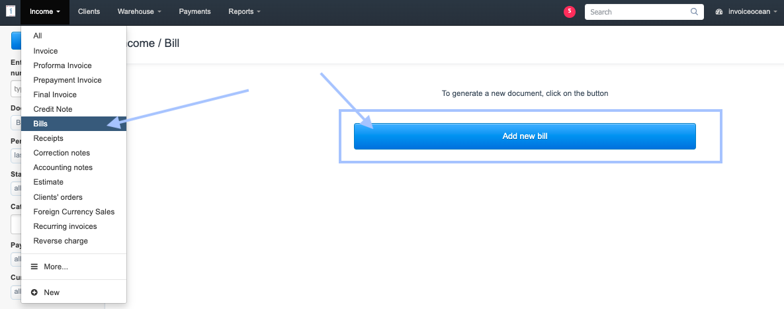Collapse the Income dropdown menu

[x=45, y=12]
